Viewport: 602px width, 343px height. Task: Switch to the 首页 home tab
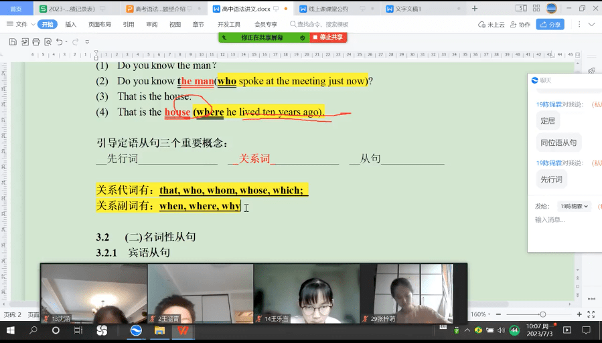pos(16,9)
